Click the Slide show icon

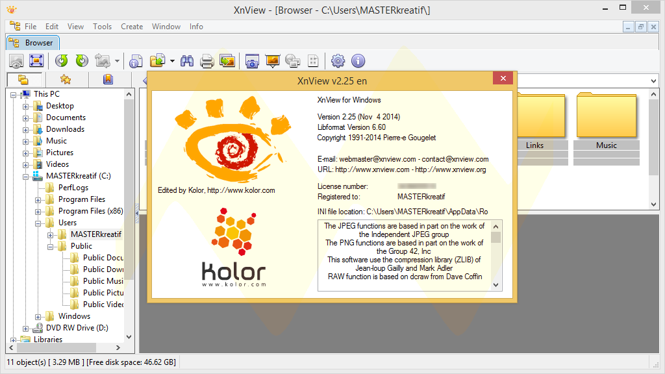coord(272,61)
